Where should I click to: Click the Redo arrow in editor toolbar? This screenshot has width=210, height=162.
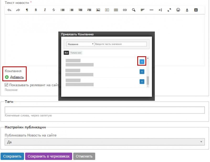pyautogui.click(x=18, y=10)
